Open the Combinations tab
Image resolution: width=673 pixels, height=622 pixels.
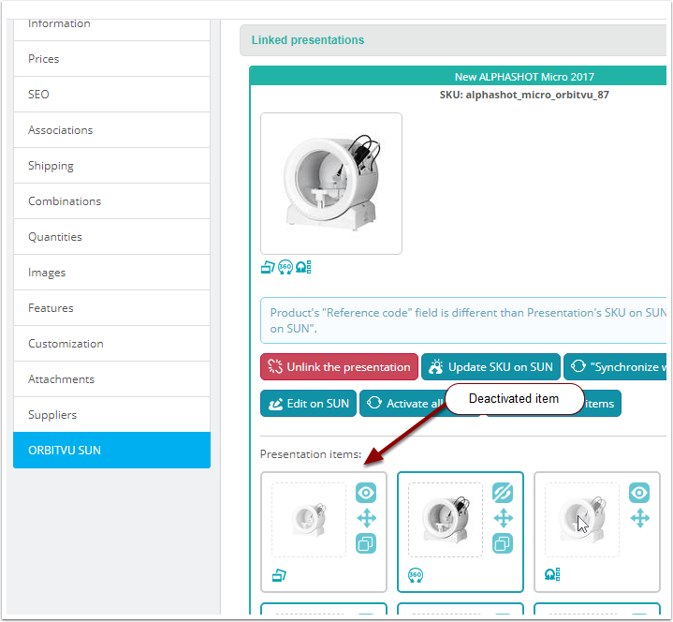point(111,201)
